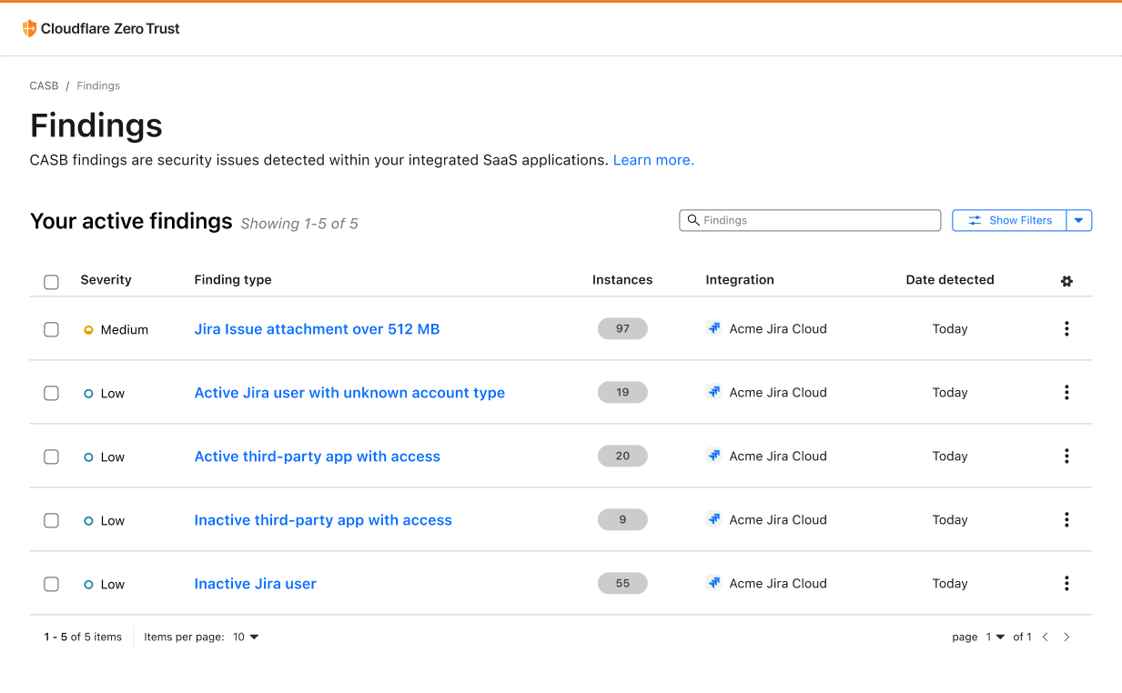This screenshot has width=1122, height=693.
Task: Sort by Finding type column header
Action: click(233, 280)
